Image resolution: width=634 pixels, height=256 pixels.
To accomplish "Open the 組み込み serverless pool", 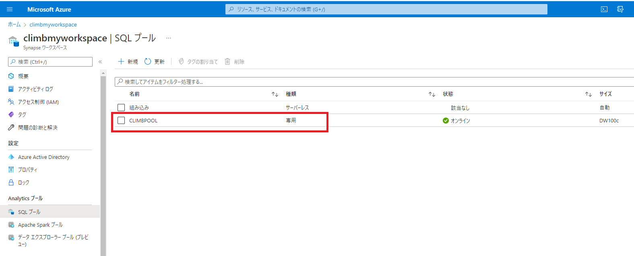I will 139,108.
